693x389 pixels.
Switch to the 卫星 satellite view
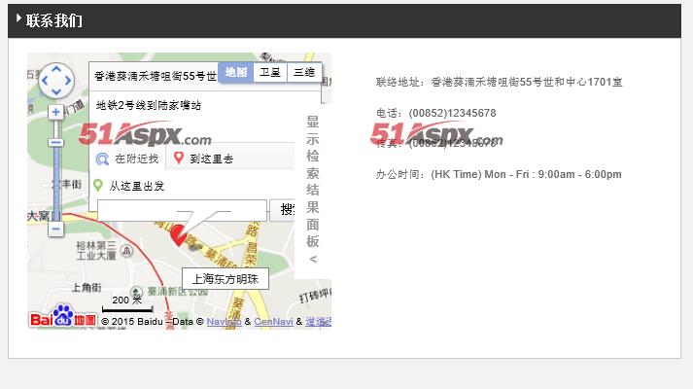coord(270,72)
